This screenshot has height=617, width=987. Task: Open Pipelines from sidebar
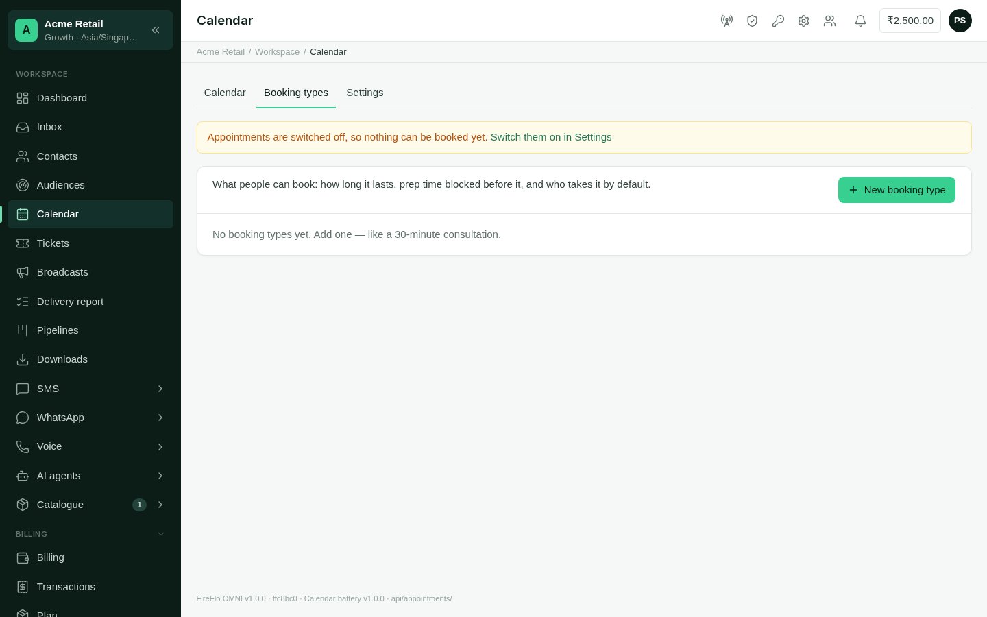tap(90, 330)
